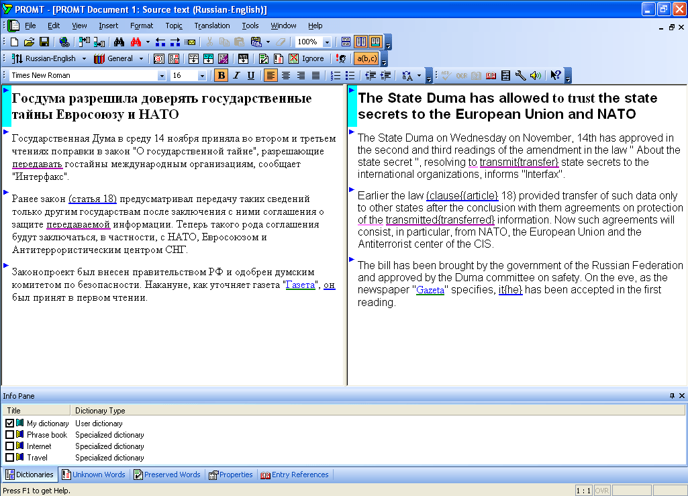The height and width of the screenshot is (496, 688).
Task: Click the black binoculars Find icon
Action: click(119, 42)
